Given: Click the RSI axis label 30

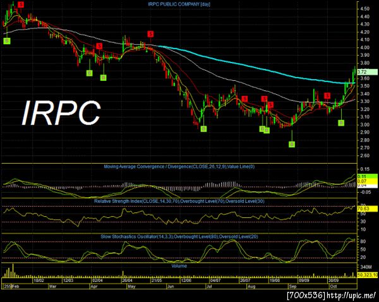Looking at the screenshot, I should (363, 222).
